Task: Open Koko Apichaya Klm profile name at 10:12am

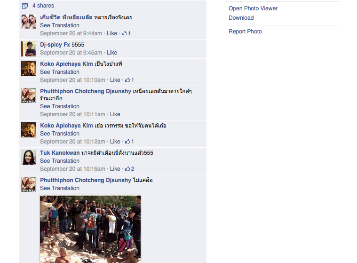Action: point(66,126)
